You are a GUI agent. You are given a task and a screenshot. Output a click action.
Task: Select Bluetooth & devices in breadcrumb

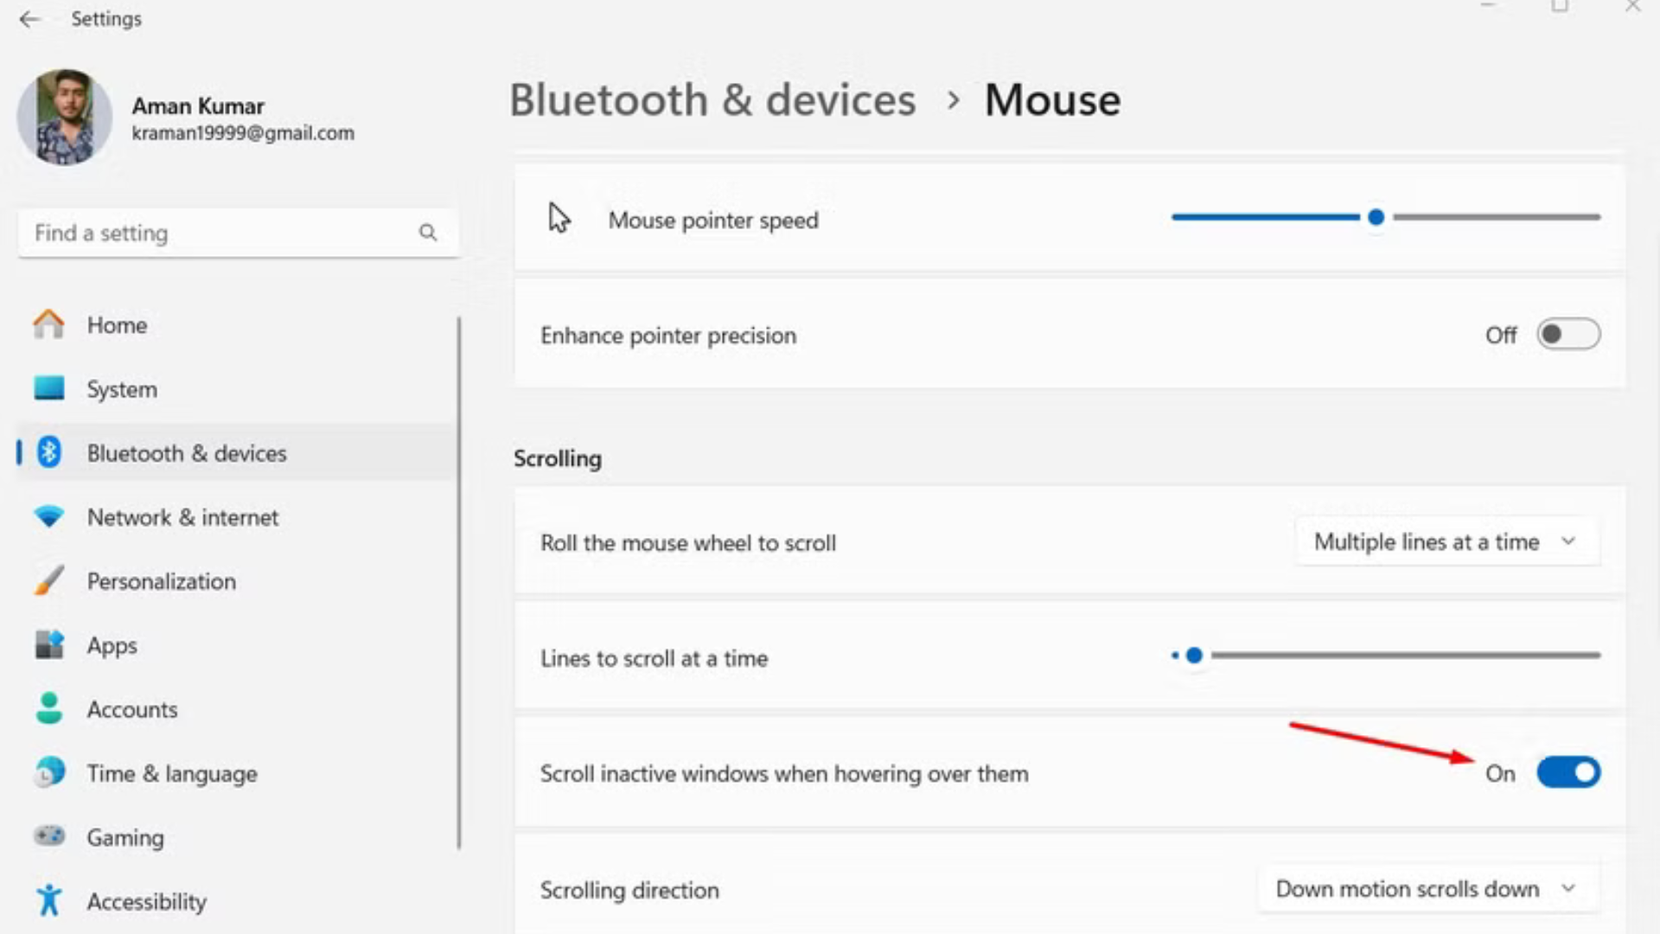(712, 99)
